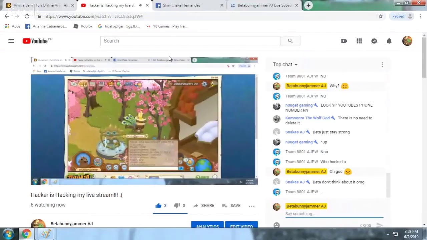The width and height of the screenshot is (427, 240).
Task: Focus the Say something chat input
Action: tap(334, 214)
